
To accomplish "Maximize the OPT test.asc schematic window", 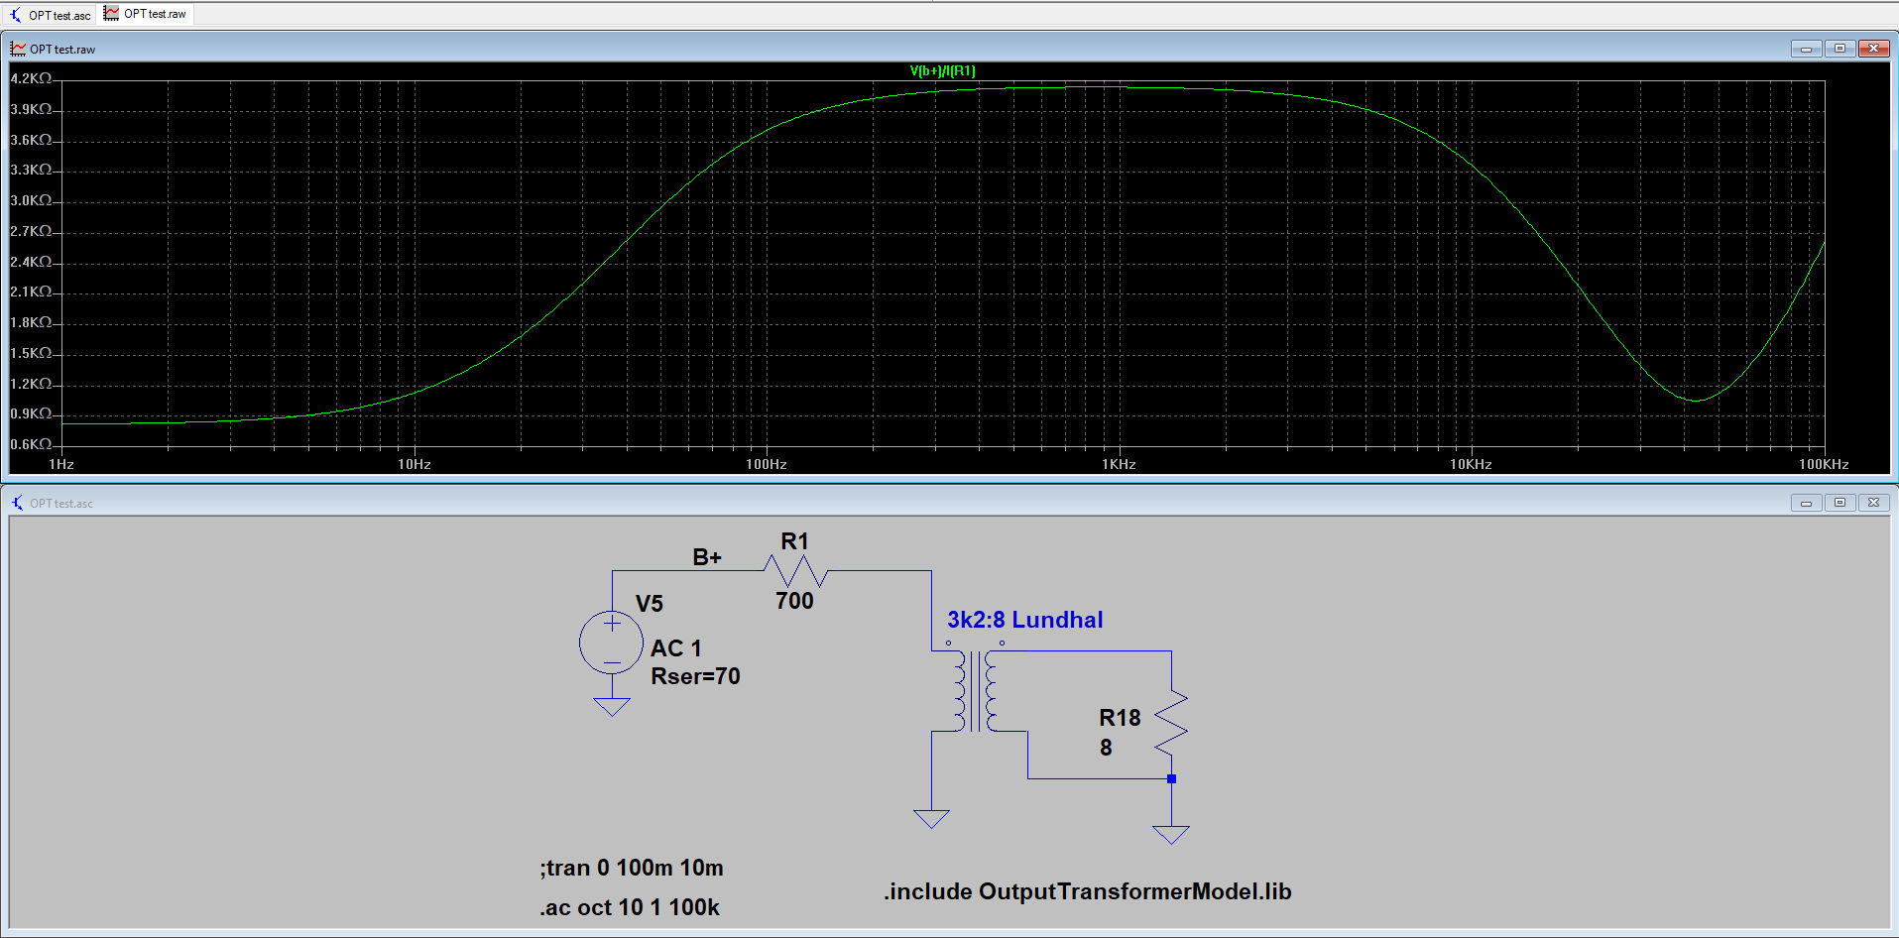I will (1840, 503).
